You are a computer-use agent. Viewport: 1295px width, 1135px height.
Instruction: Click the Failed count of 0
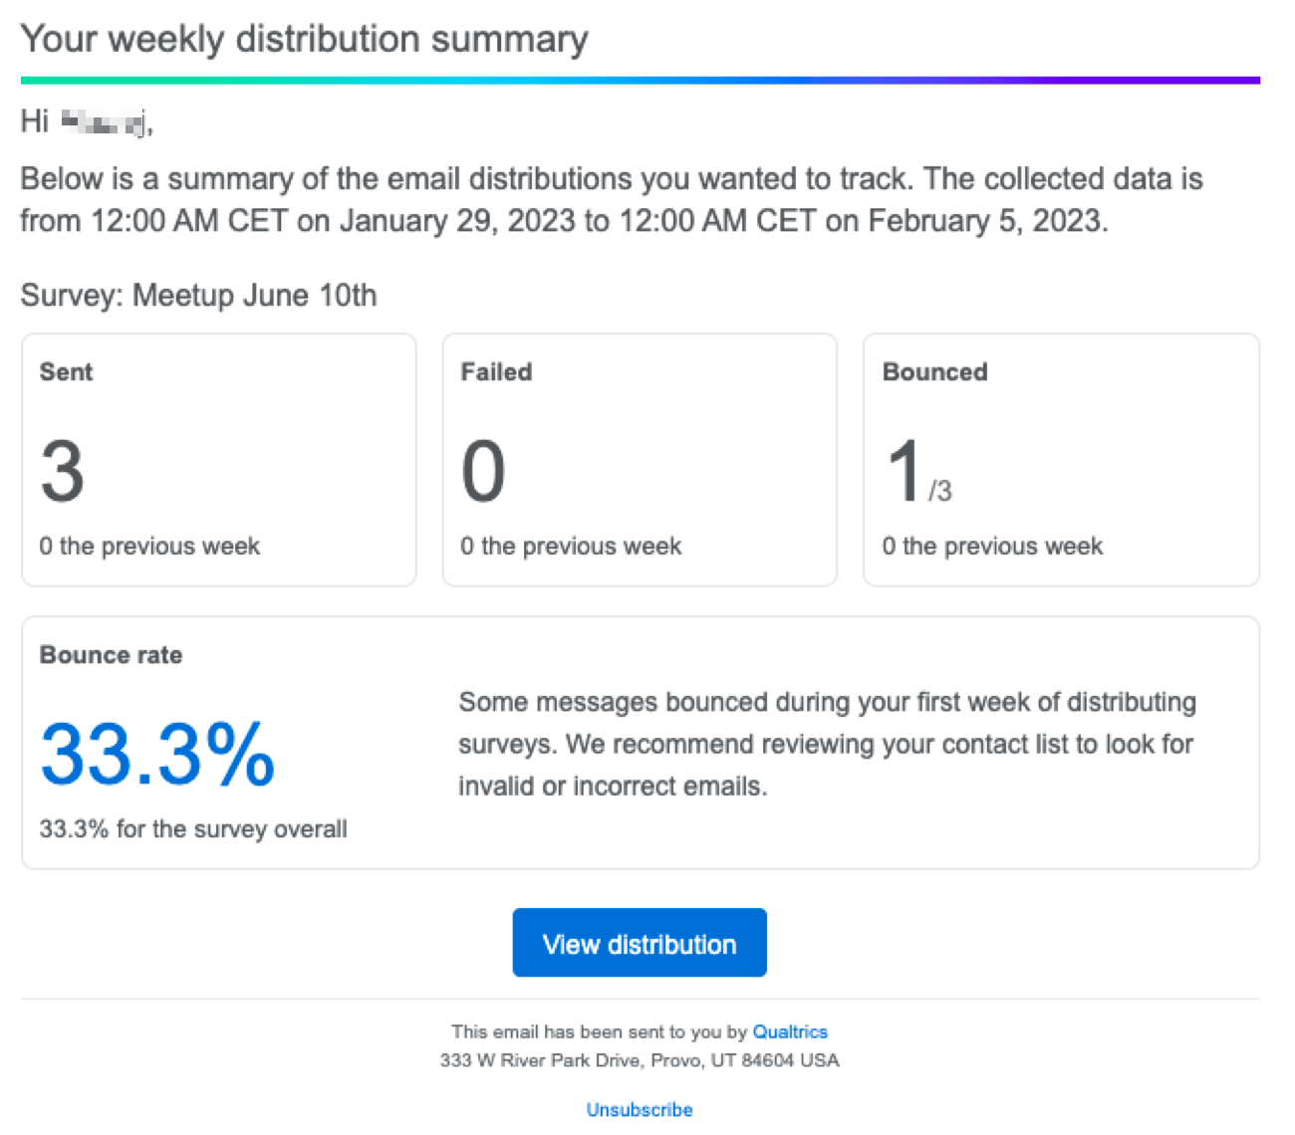click(482, 470)
